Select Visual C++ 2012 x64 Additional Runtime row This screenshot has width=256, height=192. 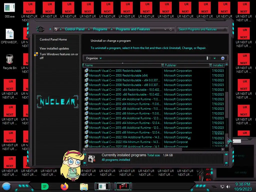[x=154, y=99]
